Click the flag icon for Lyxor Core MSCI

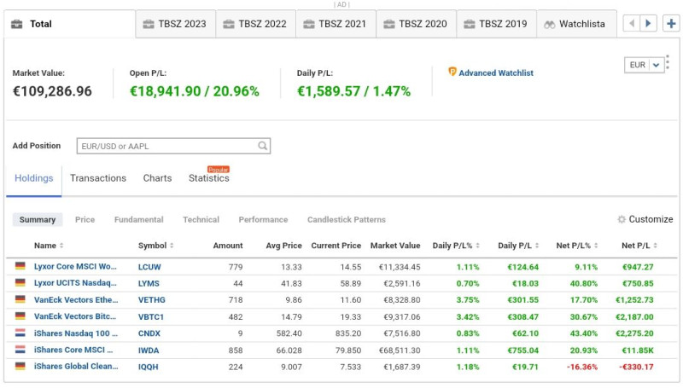tap(20, 266)
